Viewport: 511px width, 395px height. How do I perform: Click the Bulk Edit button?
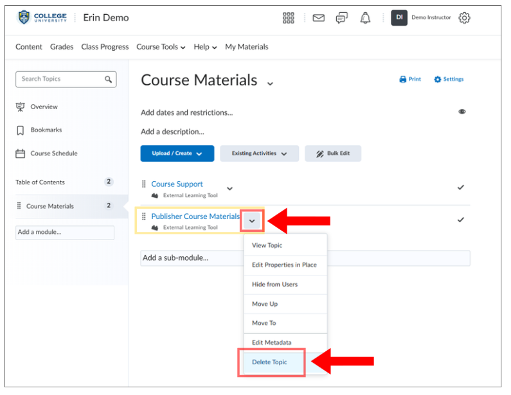coord(333,154)
